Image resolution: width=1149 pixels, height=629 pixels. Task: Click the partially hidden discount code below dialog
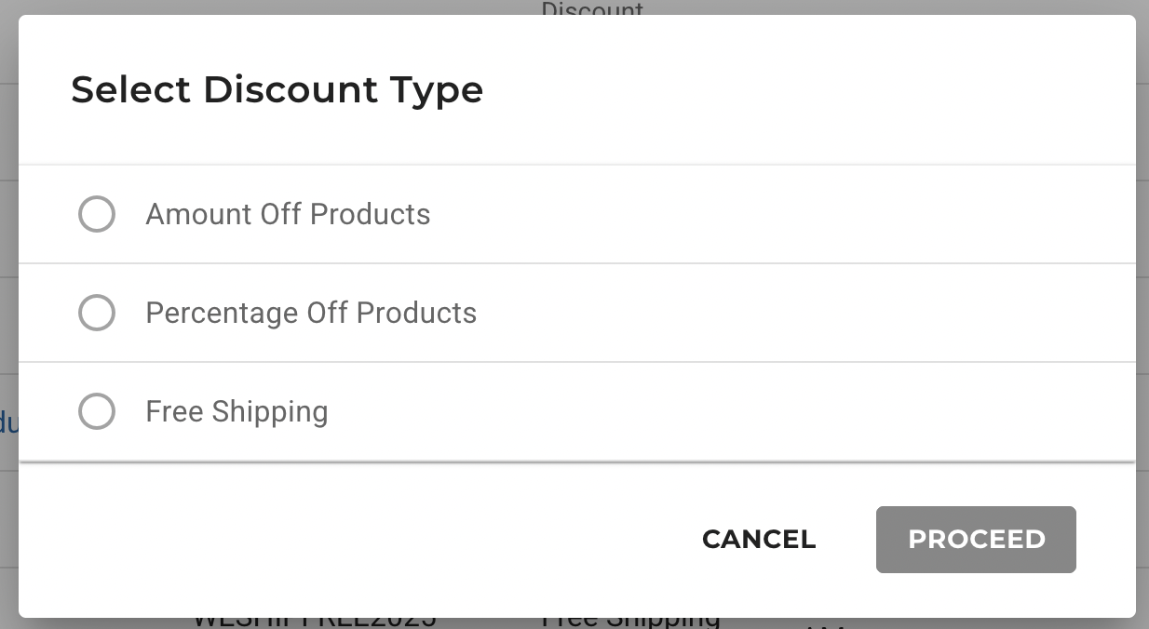pos(314,622)
